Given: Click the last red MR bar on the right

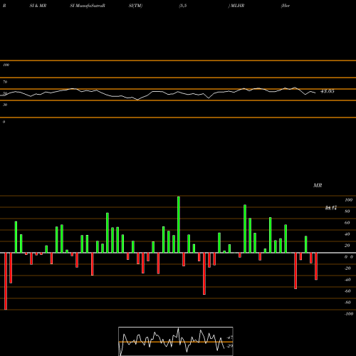Looking at the screenshot, I should 316,266.
